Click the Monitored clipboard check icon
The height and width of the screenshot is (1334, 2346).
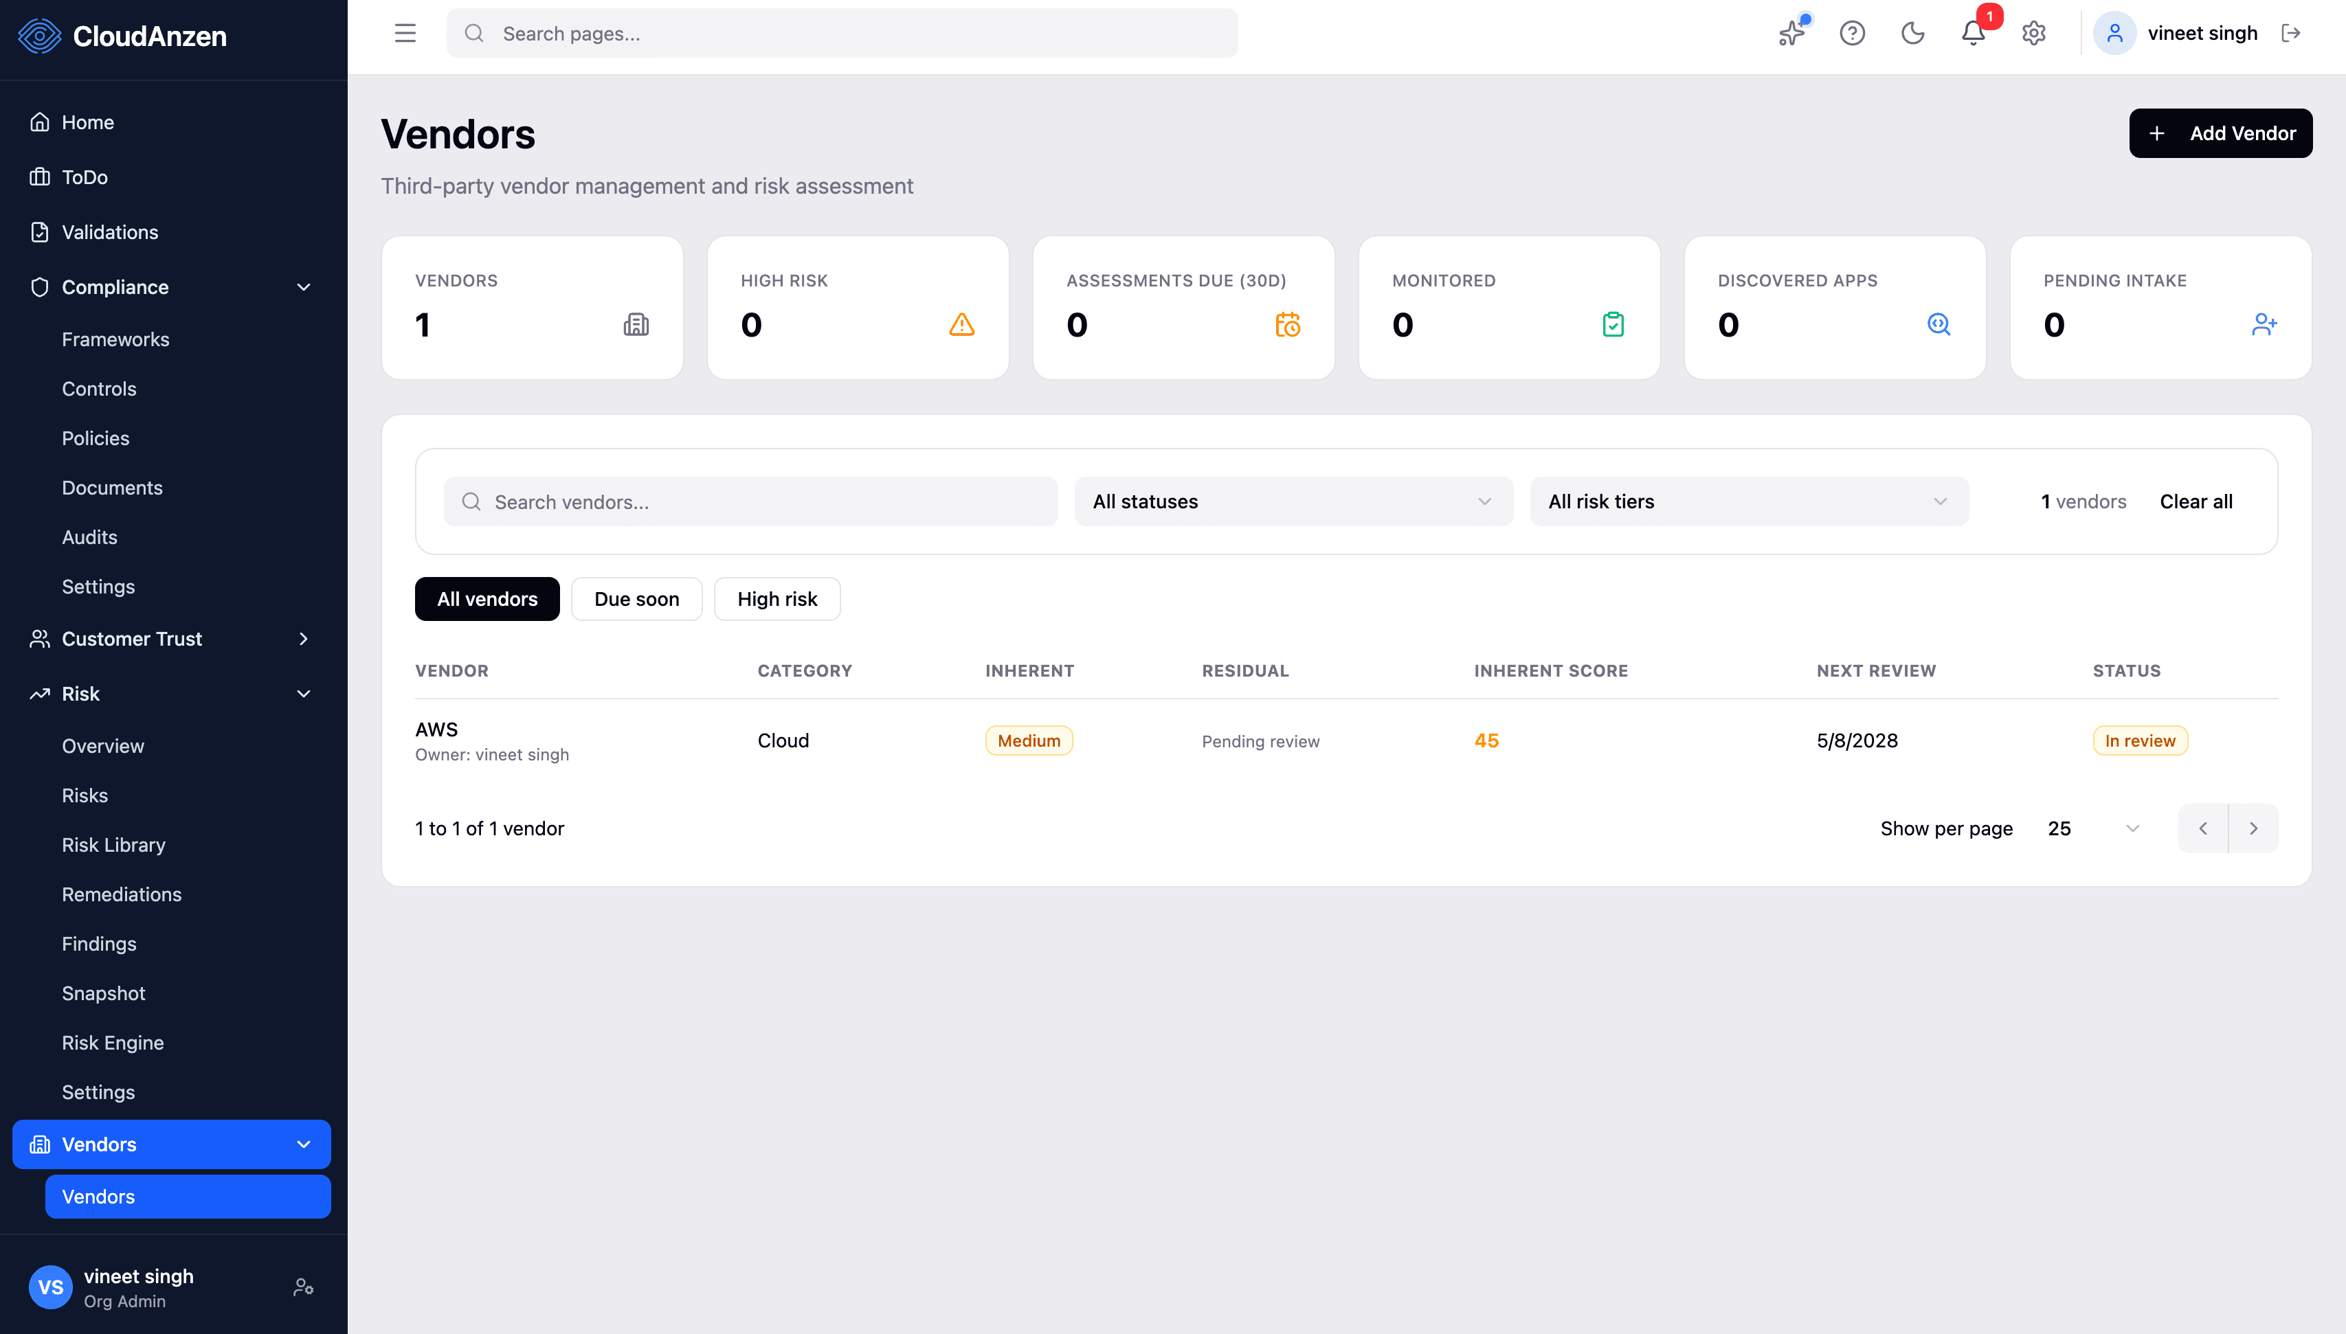click(x=1613, y=324)
